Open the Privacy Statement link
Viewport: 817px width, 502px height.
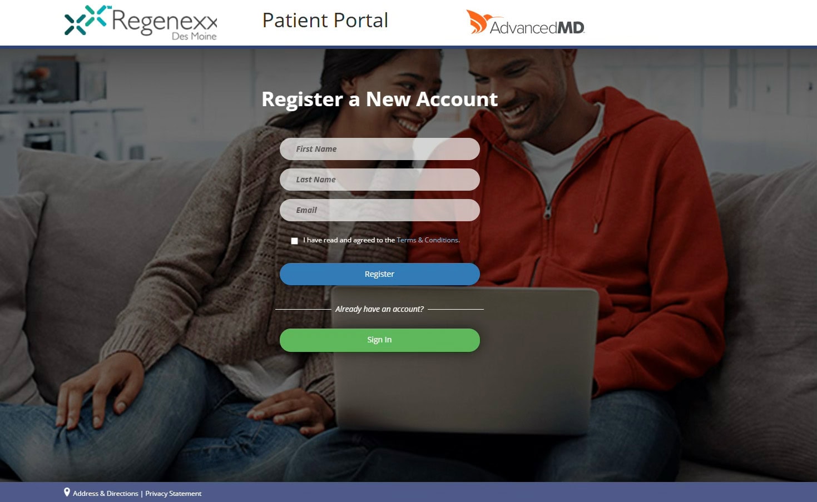coord(173,494)
